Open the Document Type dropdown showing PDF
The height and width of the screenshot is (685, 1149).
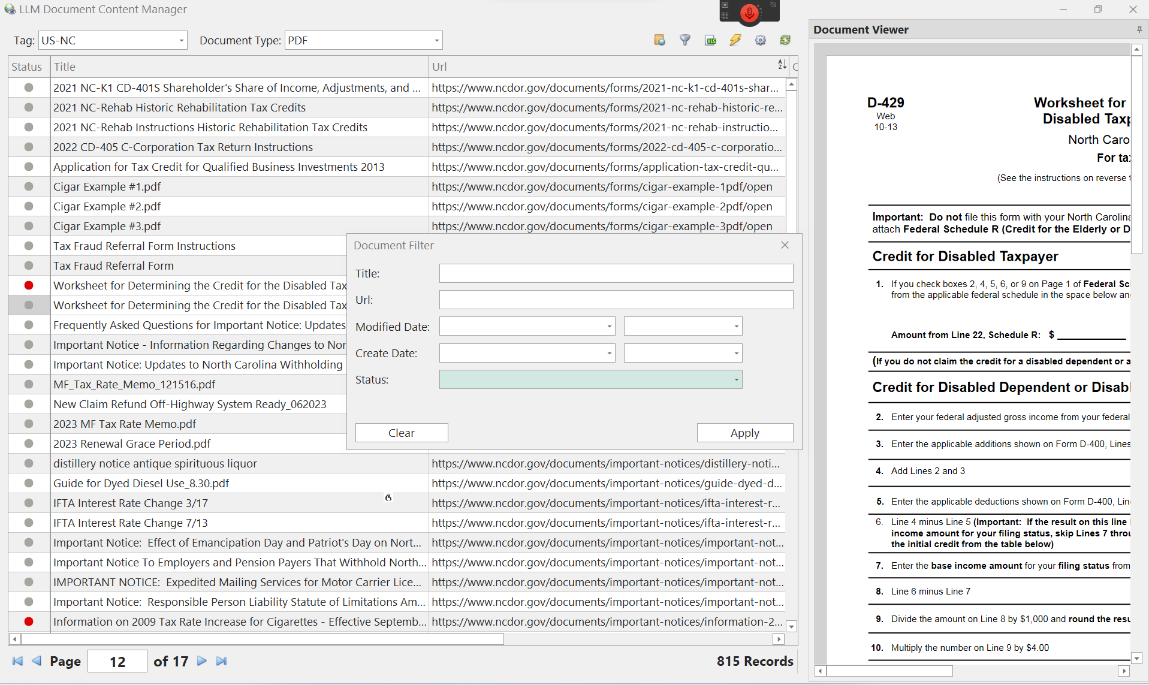point(436,40)
